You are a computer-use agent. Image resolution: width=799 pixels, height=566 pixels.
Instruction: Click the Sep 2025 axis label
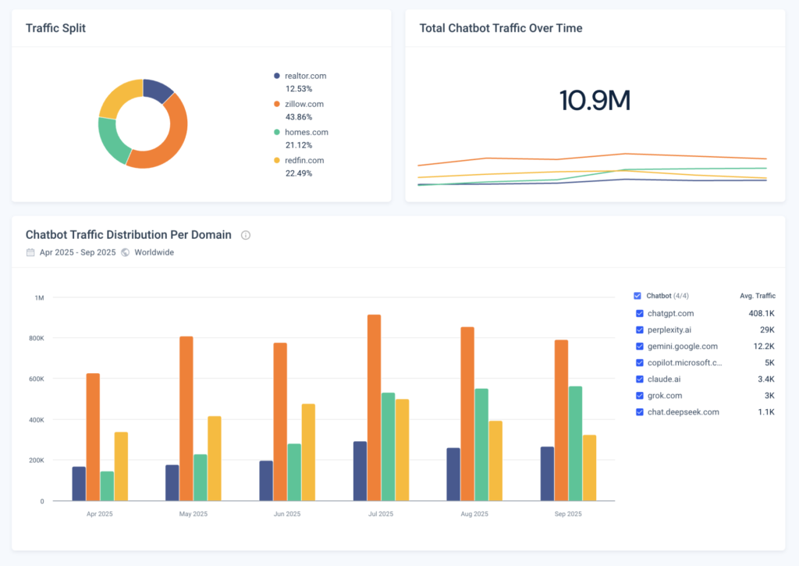pos(568,514)
